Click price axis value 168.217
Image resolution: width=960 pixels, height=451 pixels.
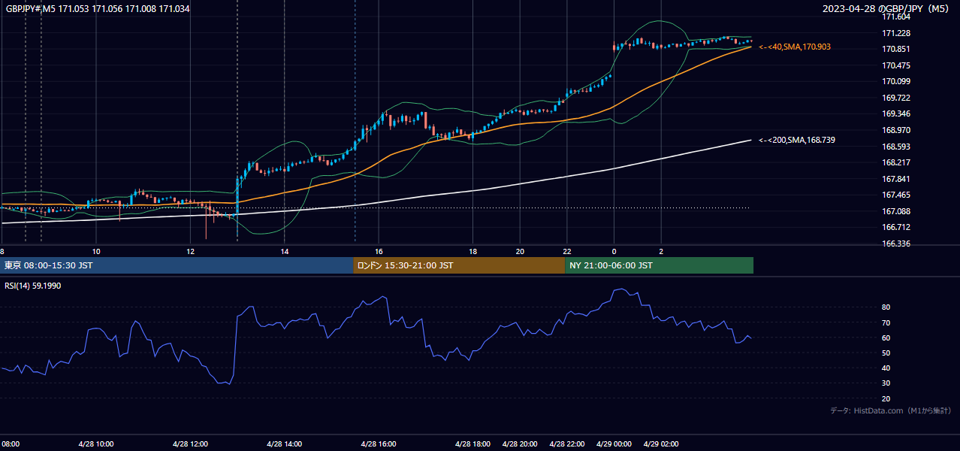point(895,162)
